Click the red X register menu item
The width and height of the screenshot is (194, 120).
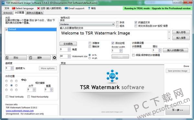click(x=49, y=8)
